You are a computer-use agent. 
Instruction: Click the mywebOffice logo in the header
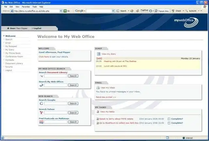point(186,22)
